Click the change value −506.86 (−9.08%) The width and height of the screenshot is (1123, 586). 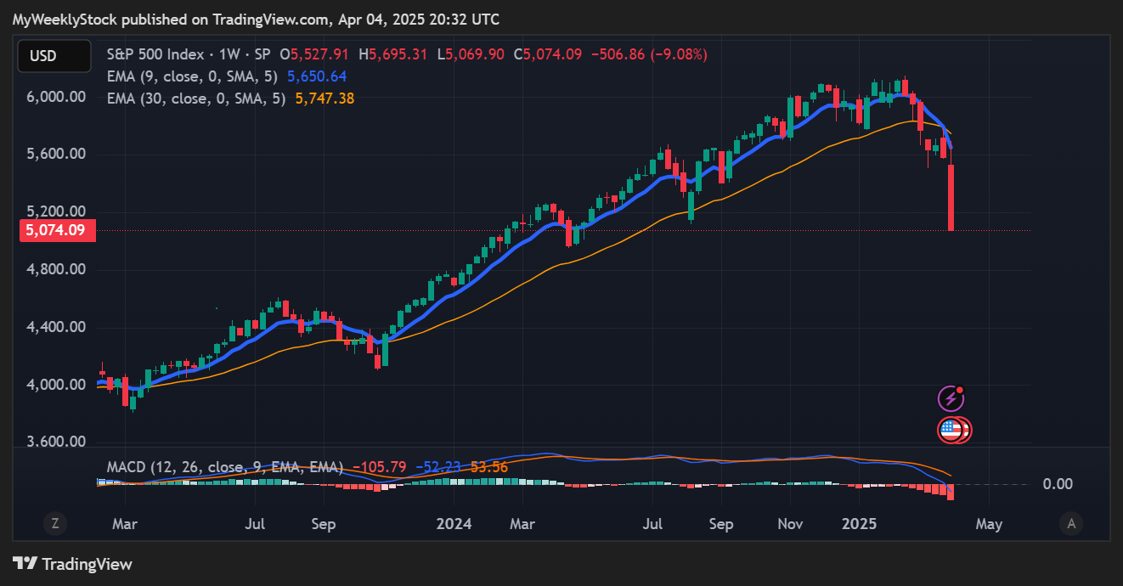click(648, 54)
